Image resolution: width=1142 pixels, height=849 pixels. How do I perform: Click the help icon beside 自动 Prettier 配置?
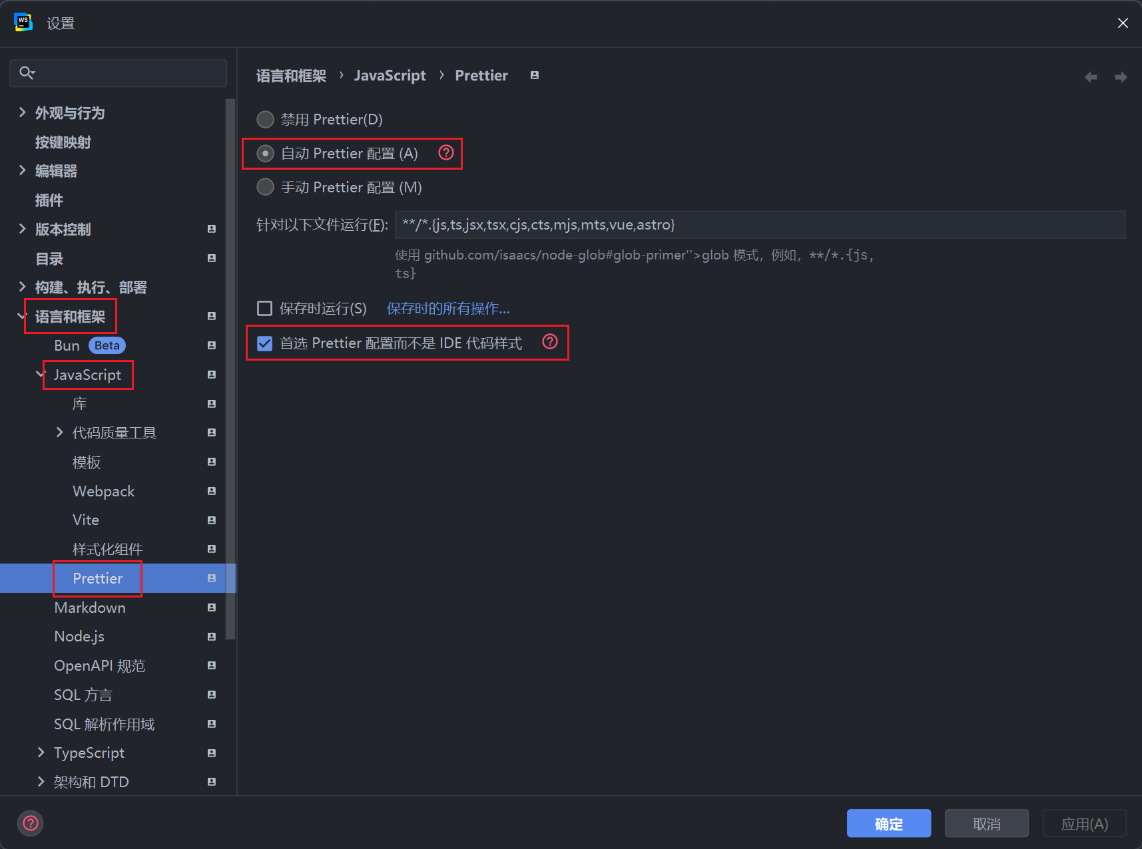click(x=445, y=153)
